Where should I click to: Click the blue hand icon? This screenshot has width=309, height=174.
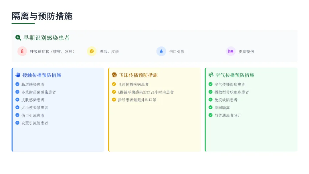click(18, 75)
